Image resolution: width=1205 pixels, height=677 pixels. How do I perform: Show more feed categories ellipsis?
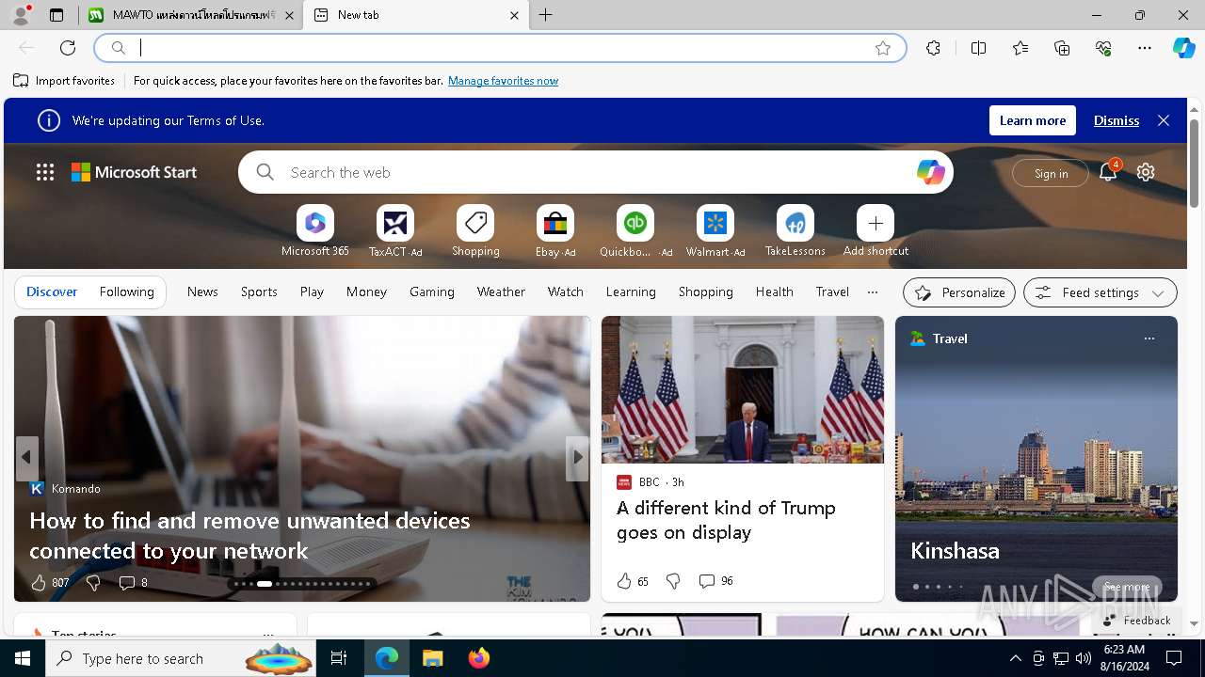[873, 291]
